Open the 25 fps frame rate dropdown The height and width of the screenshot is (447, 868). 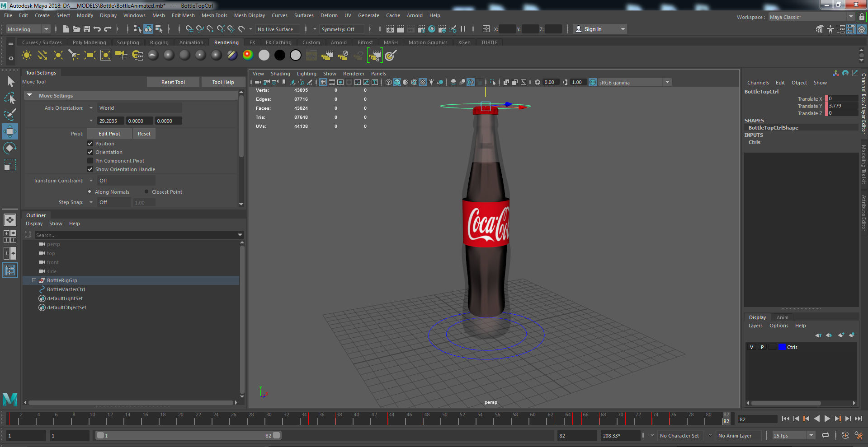pyautogui.click(x=793, y=436)
